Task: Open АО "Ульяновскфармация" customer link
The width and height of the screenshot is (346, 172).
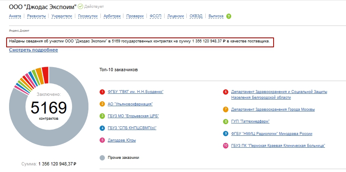Action: [130, 104]
